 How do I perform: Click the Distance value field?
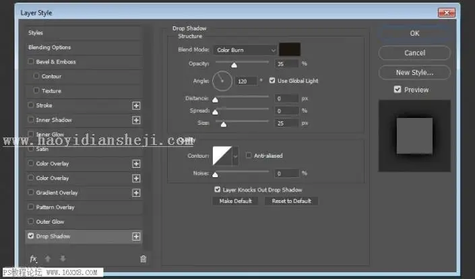(x=286, y=98)
